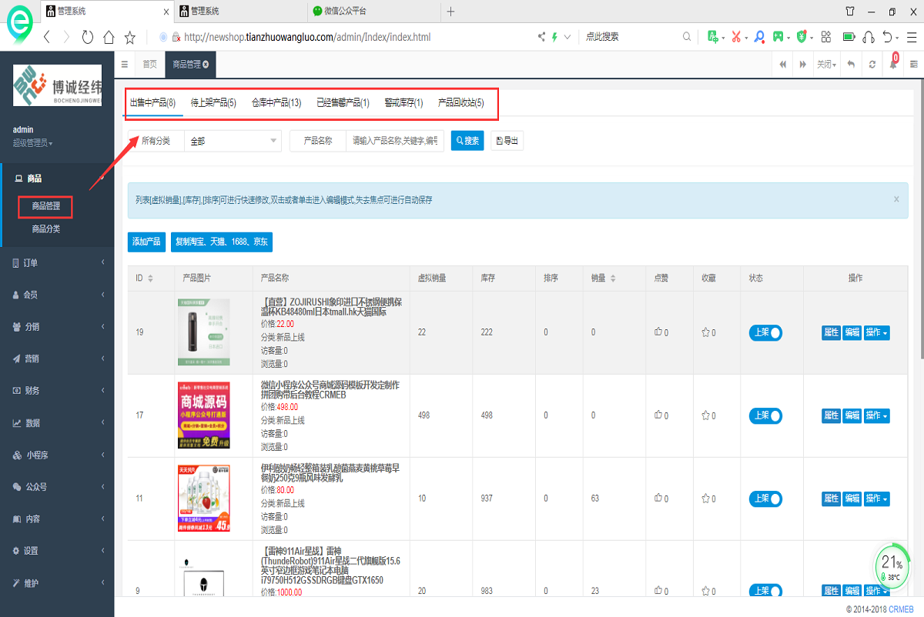Image resolution: width=924 pixels, height=617 pixels.
Task: Open the 全部 category dropdown
Action: (233, 141)
